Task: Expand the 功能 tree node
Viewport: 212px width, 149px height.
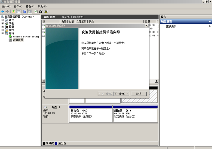Action: coord(3,23)
